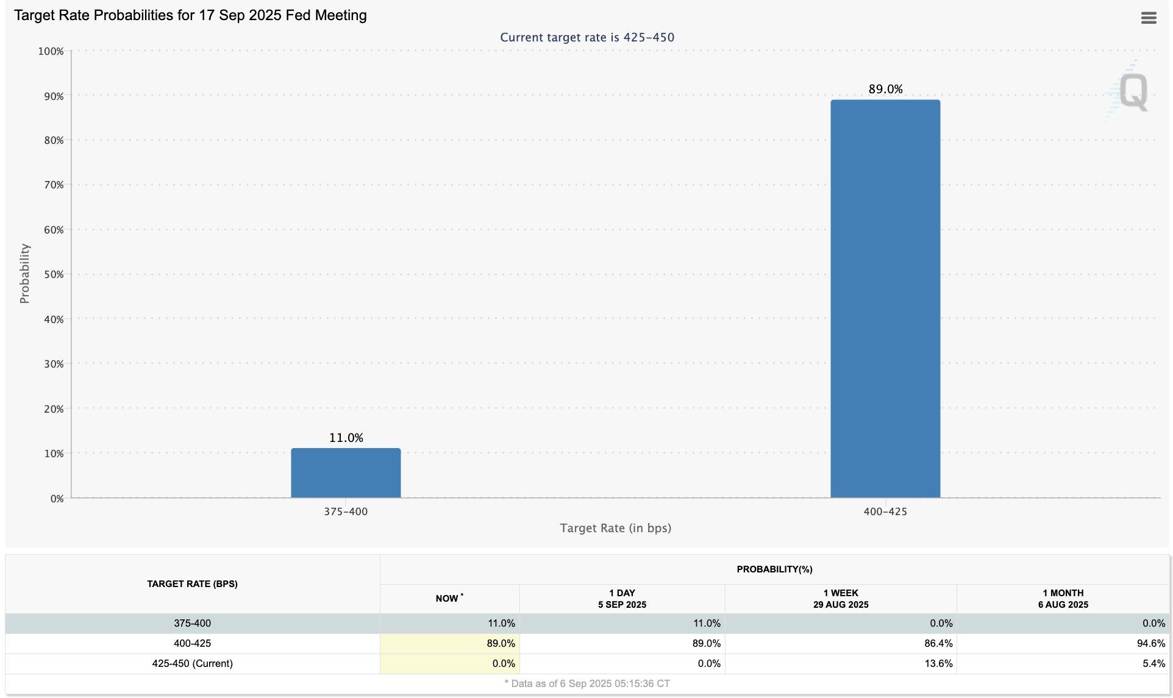This screenshot has width=1173, height=698.
Task: Open the chart hamburger menu
Action: [x=1148, y=18]
